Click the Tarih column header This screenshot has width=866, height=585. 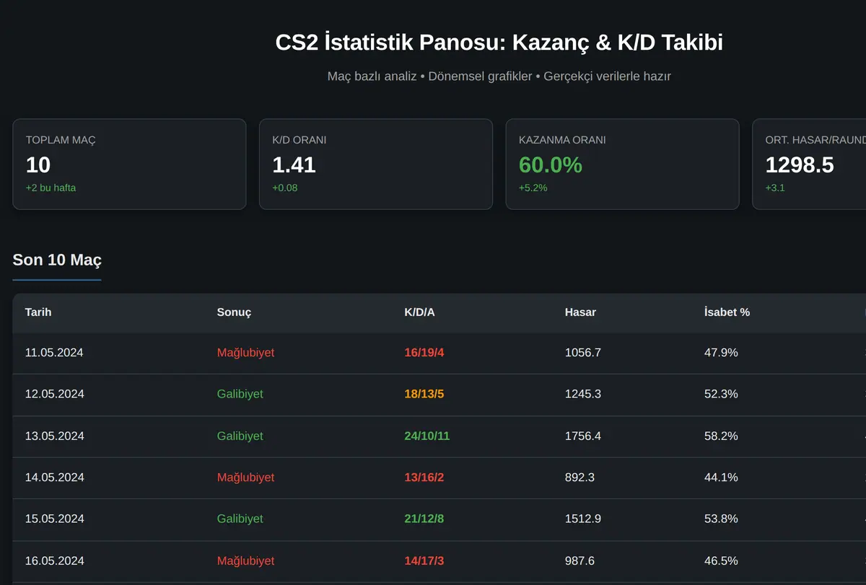(x=38, y=312)
